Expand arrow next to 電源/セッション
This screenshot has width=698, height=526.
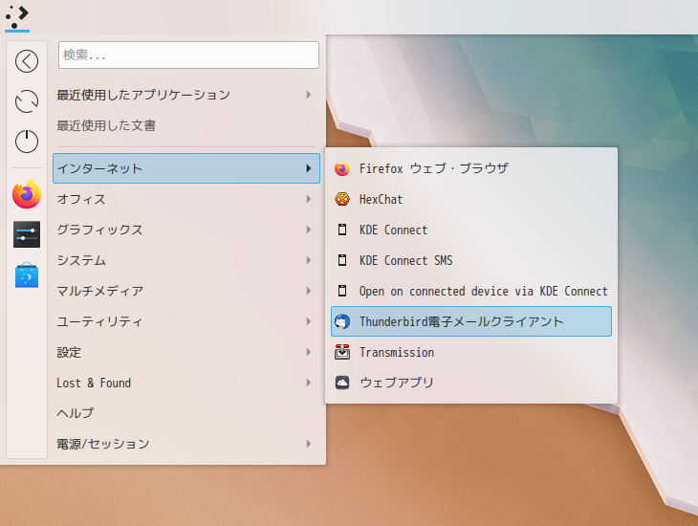point(309,444)
